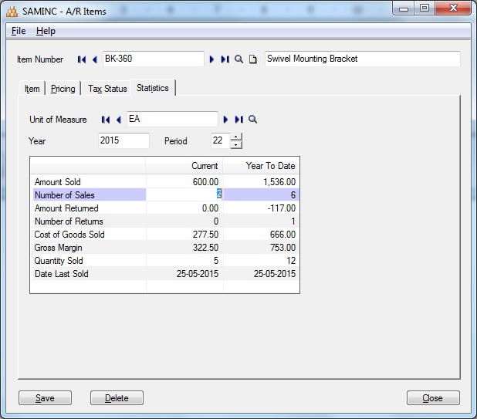Click the Delete button
This screenshot has height=419, width=477.
117,398
